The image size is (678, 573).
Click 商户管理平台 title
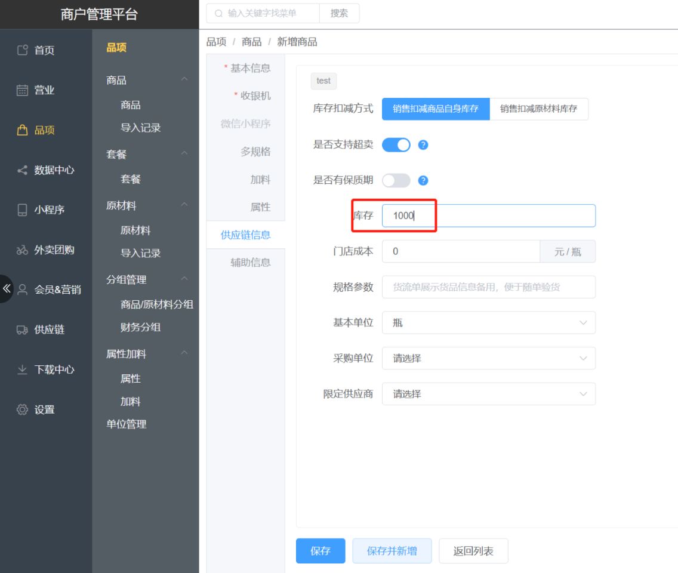(99, 14)
